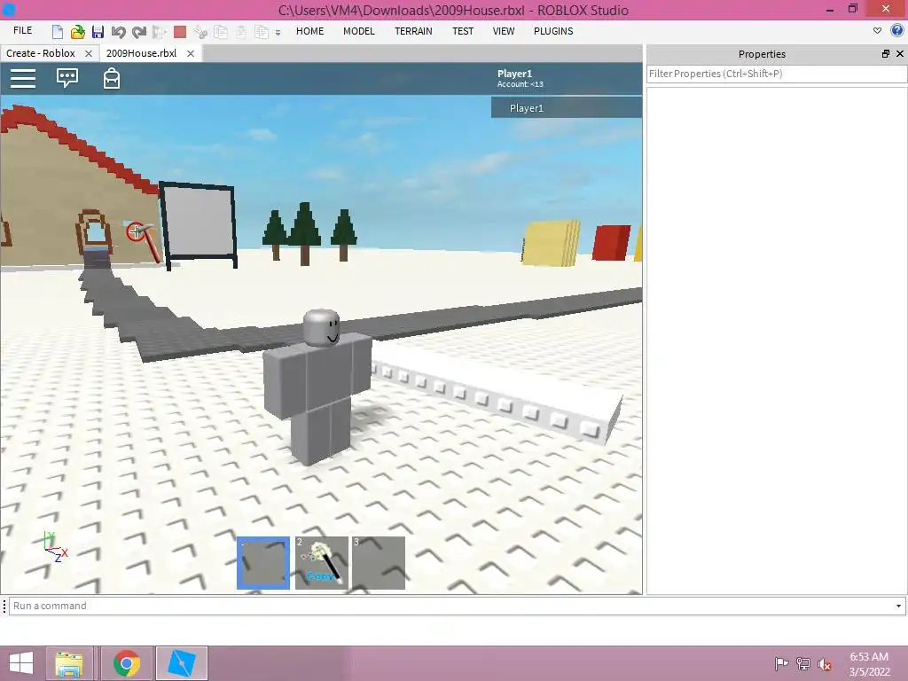Click the Roblox Studio taskbar icon
This screenshot has height=681, width=908.
click(181, 663)
